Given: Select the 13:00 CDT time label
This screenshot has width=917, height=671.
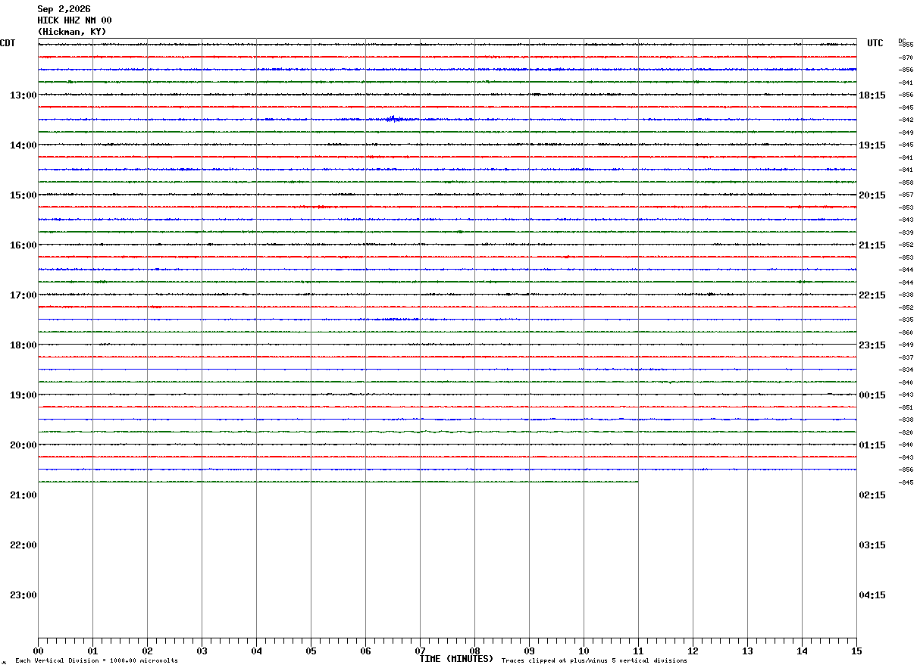Looking at the screenshot, I should click(x=23, y=95).
